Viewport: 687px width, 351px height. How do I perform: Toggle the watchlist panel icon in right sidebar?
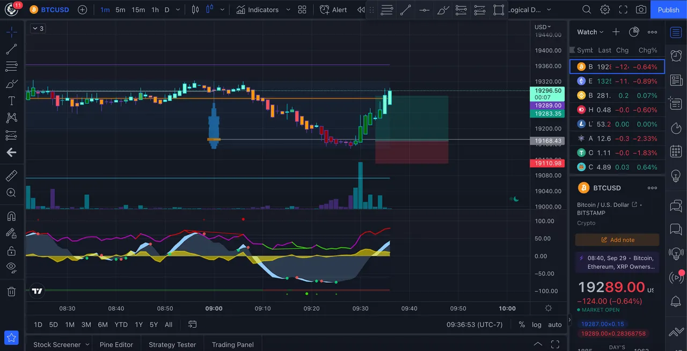point(676,33)
